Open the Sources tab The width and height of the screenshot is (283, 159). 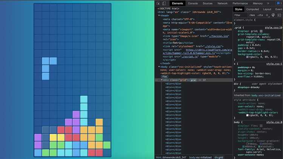click(x=208, y=3)
